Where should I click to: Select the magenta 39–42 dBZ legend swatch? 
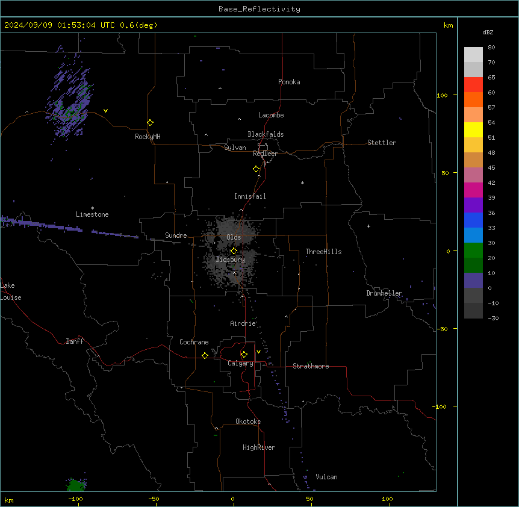click(x=473, y=190)
